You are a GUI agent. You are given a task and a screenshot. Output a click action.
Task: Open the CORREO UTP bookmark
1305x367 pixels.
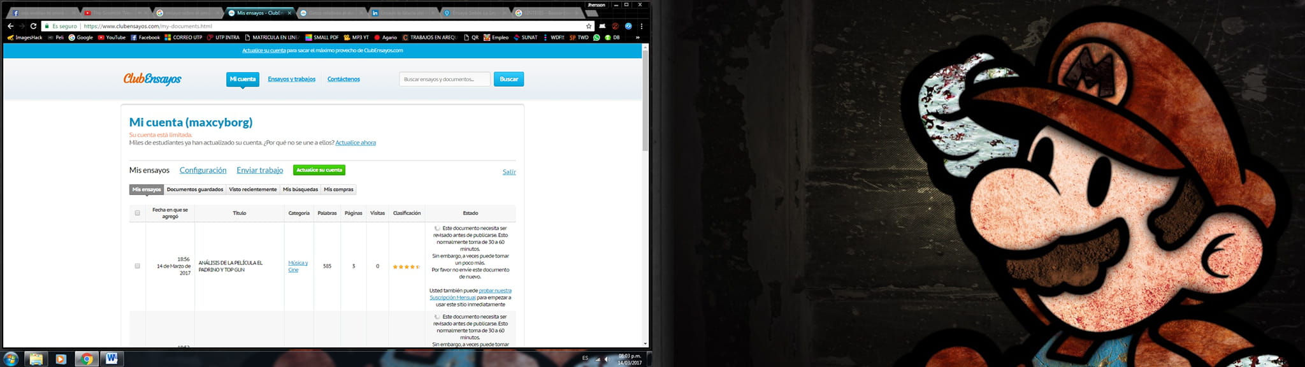tap(184, 38)
